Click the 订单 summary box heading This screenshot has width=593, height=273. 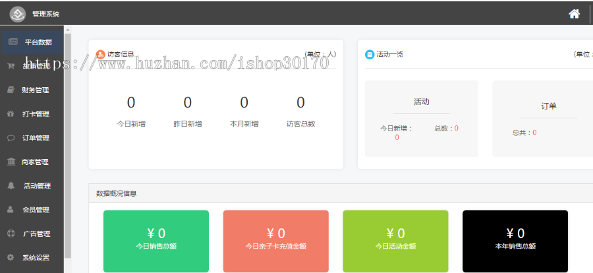pyautogui.click(x=548, y=106)
